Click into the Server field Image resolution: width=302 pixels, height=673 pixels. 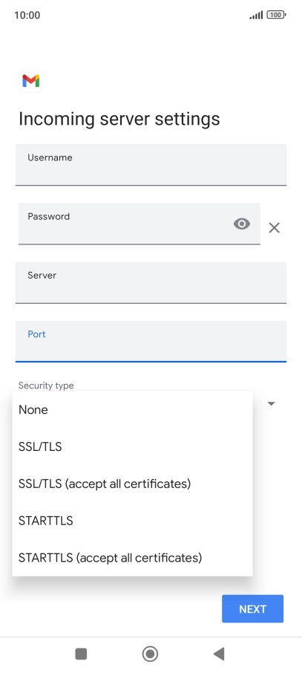click(x=151, y=282)
